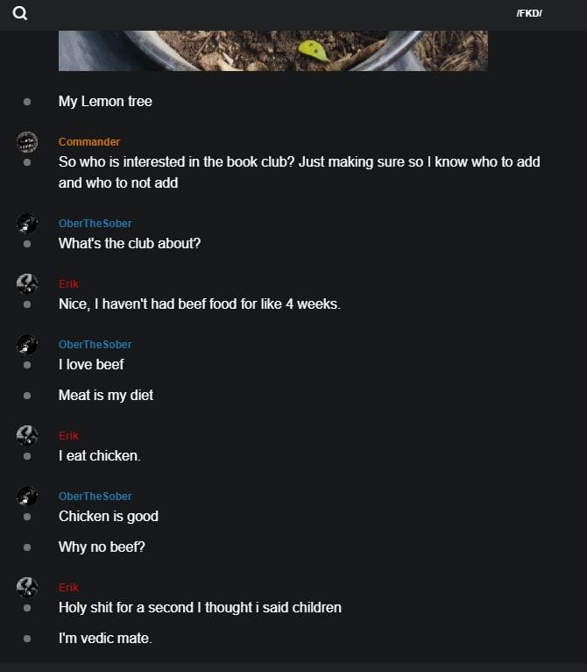The width and height of the screenshot is (587, 672).
Task: Open Commander's profile avatar
Action: (x=27, y=142)
